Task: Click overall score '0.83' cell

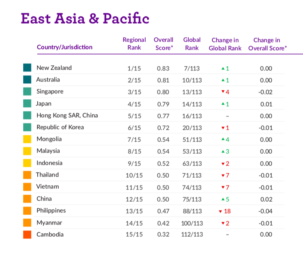Action: pos(163,69)
